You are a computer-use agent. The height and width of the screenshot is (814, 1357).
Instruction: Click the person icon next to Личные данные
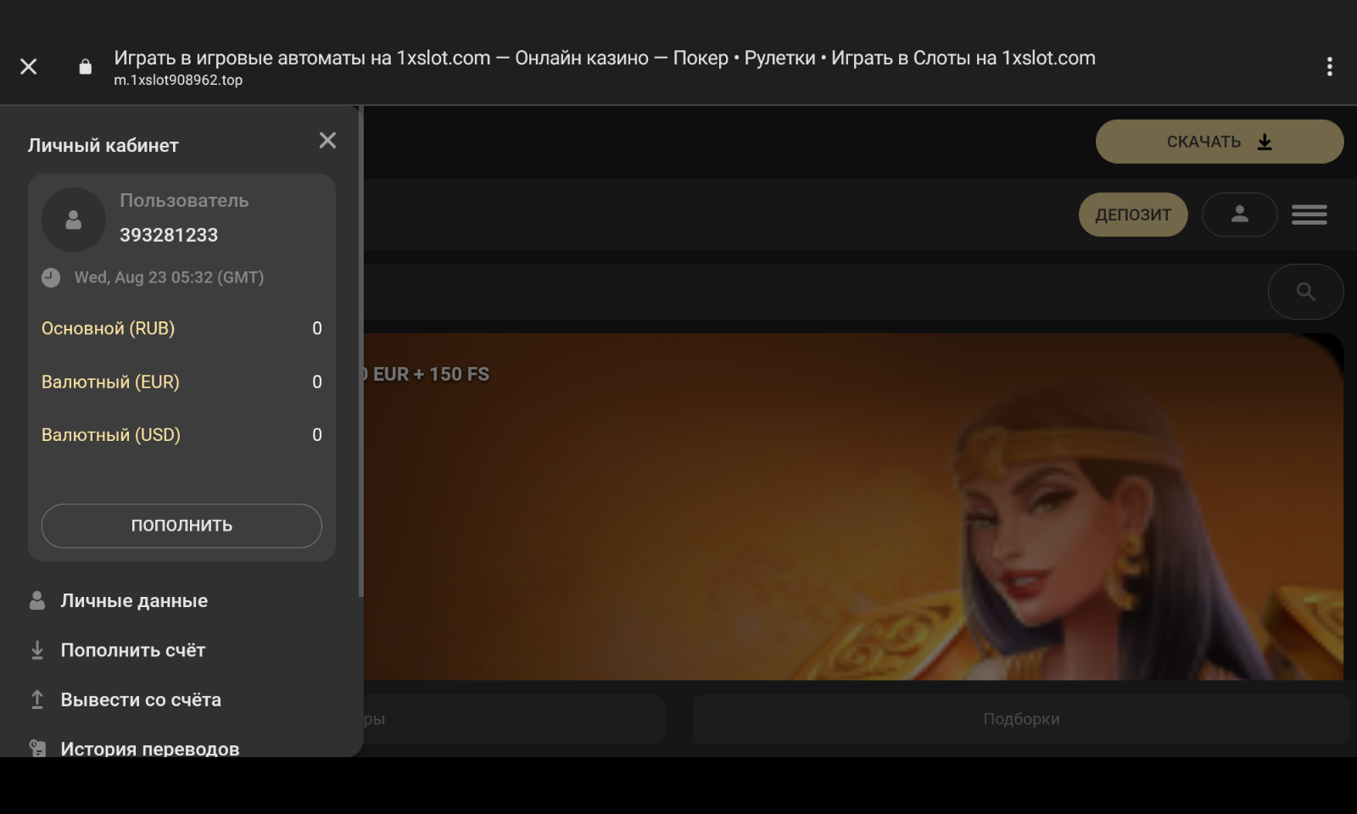pyautogui.click(x=37, y=600)
